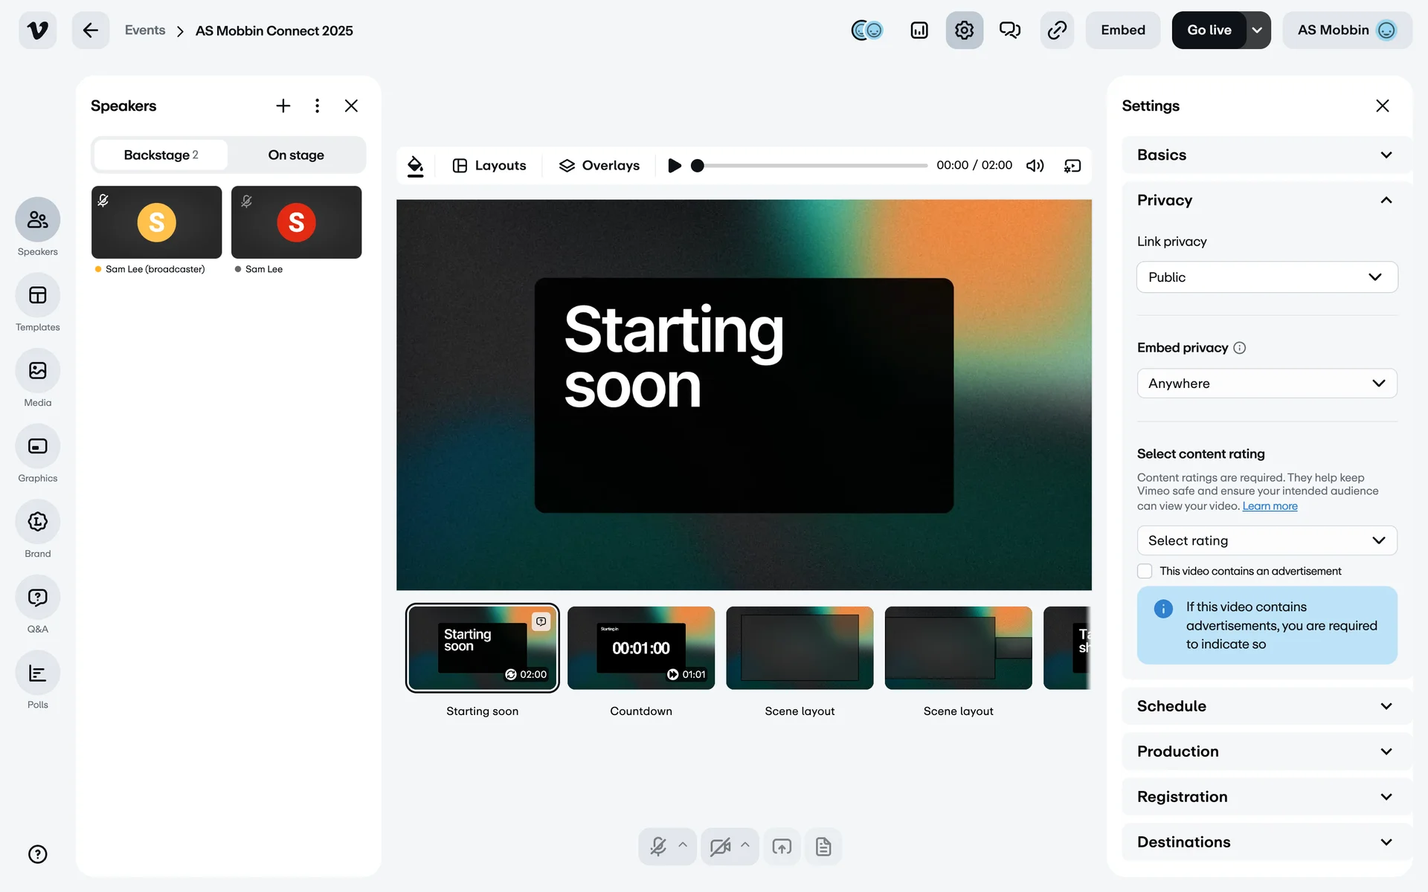Open the Templates sidebar panel
This screenshot has height=892, width=1428.
37,296
